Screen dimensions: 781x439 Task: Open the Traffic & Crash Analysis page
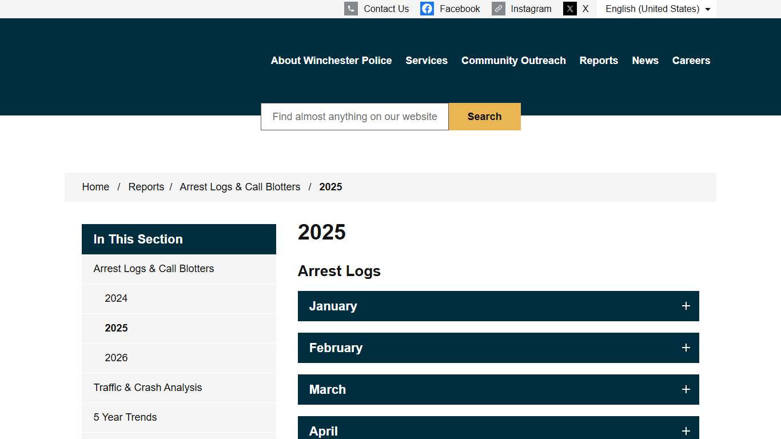148,387
